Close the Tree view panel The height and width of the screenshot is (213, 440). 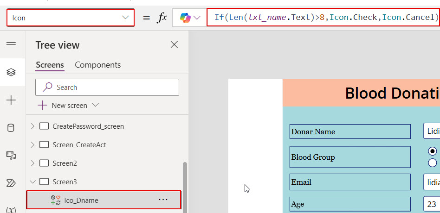coord(174,44)
